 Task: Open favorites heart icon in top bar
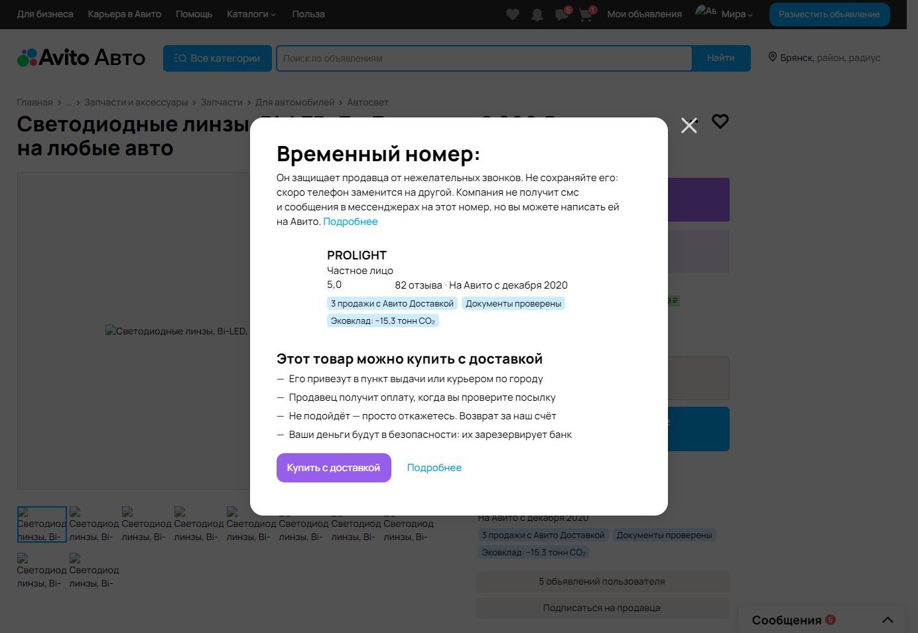513,14
